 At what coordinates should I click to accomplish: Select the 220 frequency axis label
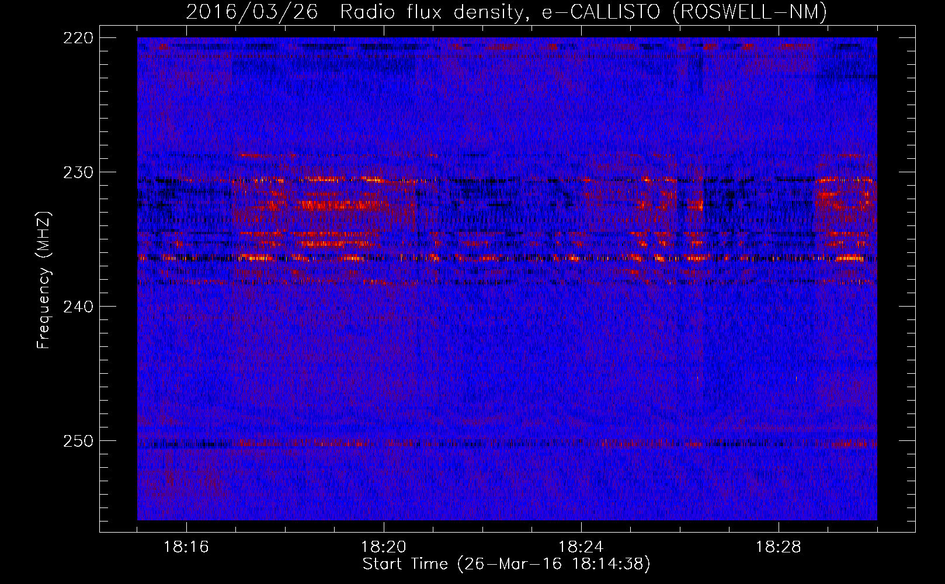point(78,38)
